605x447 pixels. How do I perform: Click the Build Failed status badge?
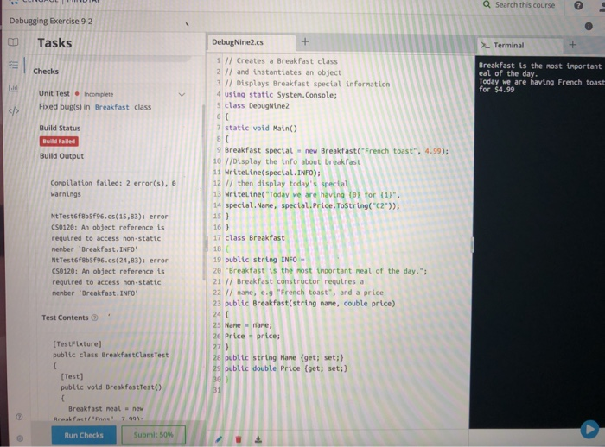(x=59, y=141)
